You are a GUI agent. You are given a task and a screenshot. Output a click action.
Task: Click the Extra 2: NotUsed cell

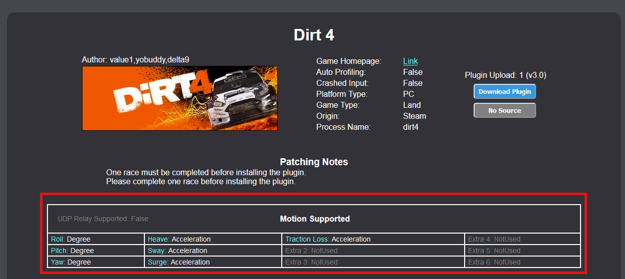(373, 251)
